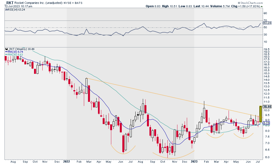Click the Feb label right after 2022
This screenshot has height=164, width=274.
pos(79,162)
